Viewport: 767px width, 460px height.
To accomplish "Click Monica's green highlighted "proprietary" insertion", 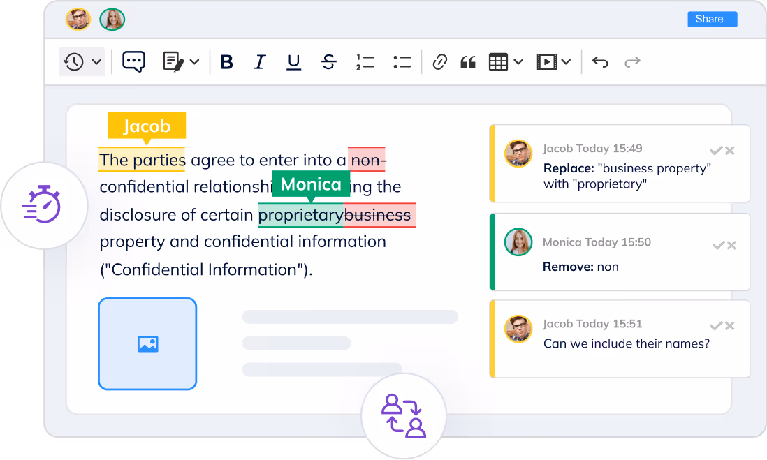I will click(x=300, y=215).
